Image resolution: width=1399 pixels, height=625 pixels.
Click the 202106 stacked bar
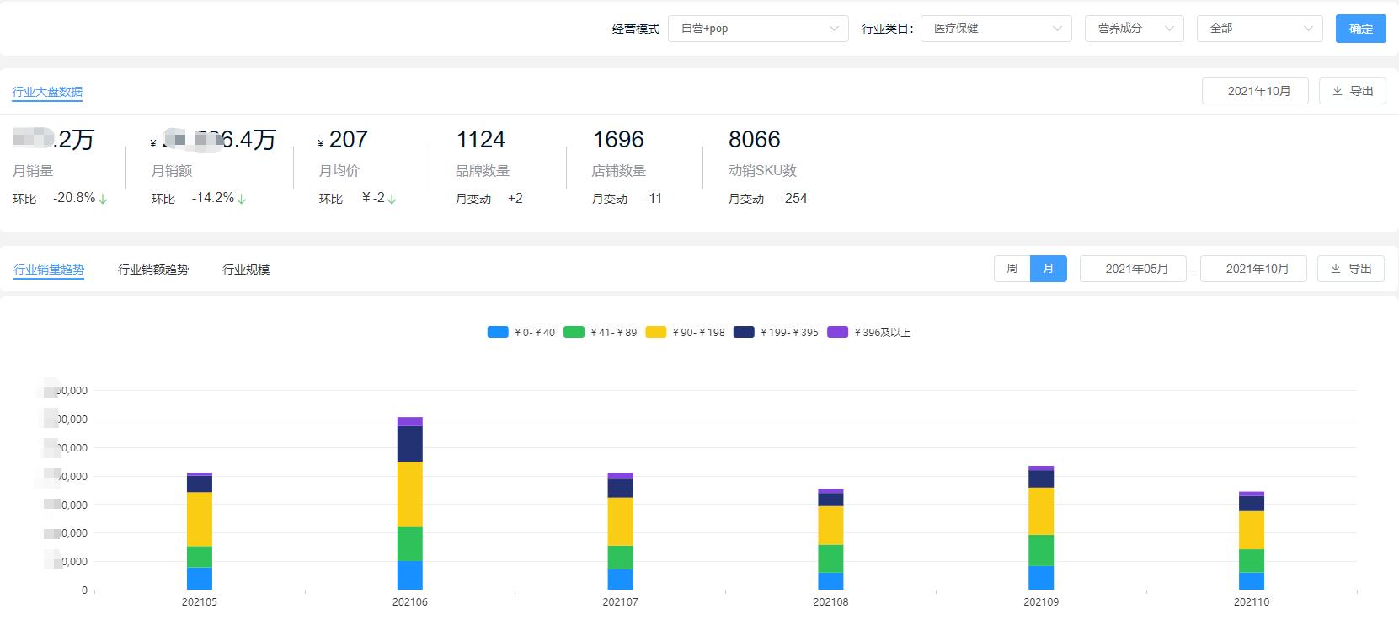click(x=410, y=503)
